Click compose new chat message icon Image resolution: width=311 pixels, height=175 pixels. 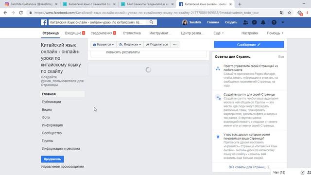click(x=302, y=173)
